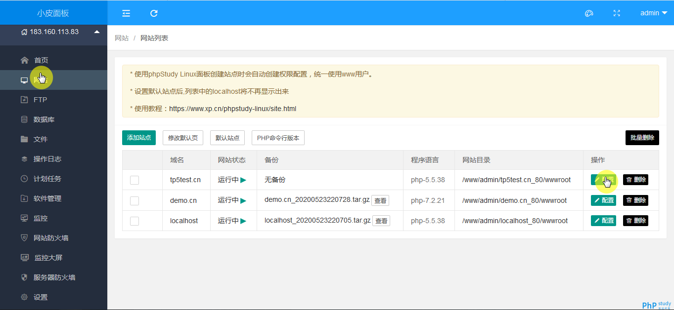Click 删除 for the localhost site

[x=635, y=221]
